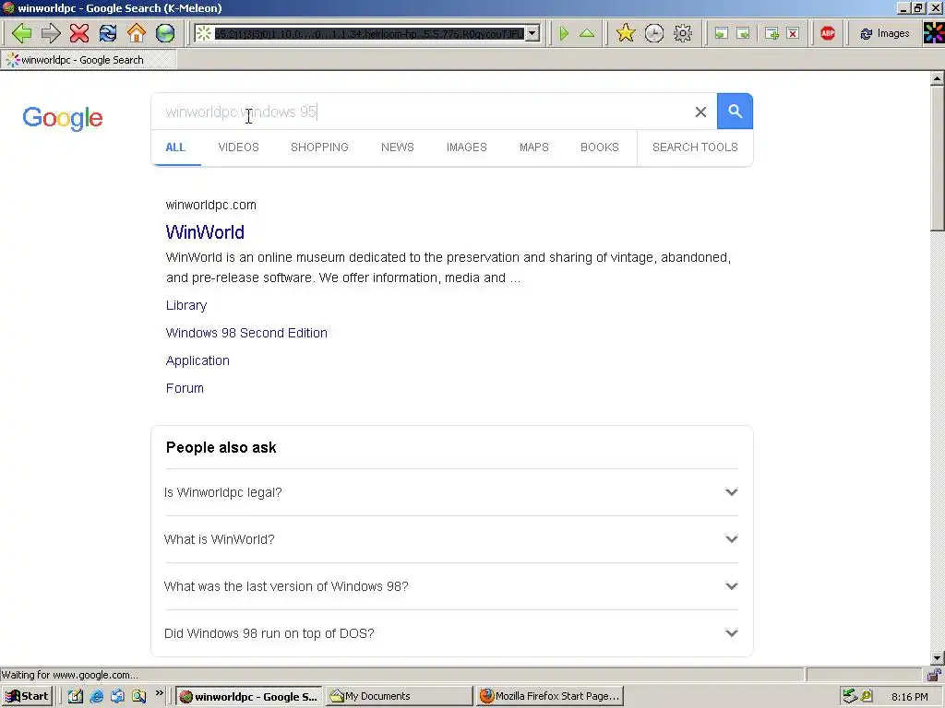Switch to Mozilla Firefox Start Page taskbar window

(x=550, y=697)
